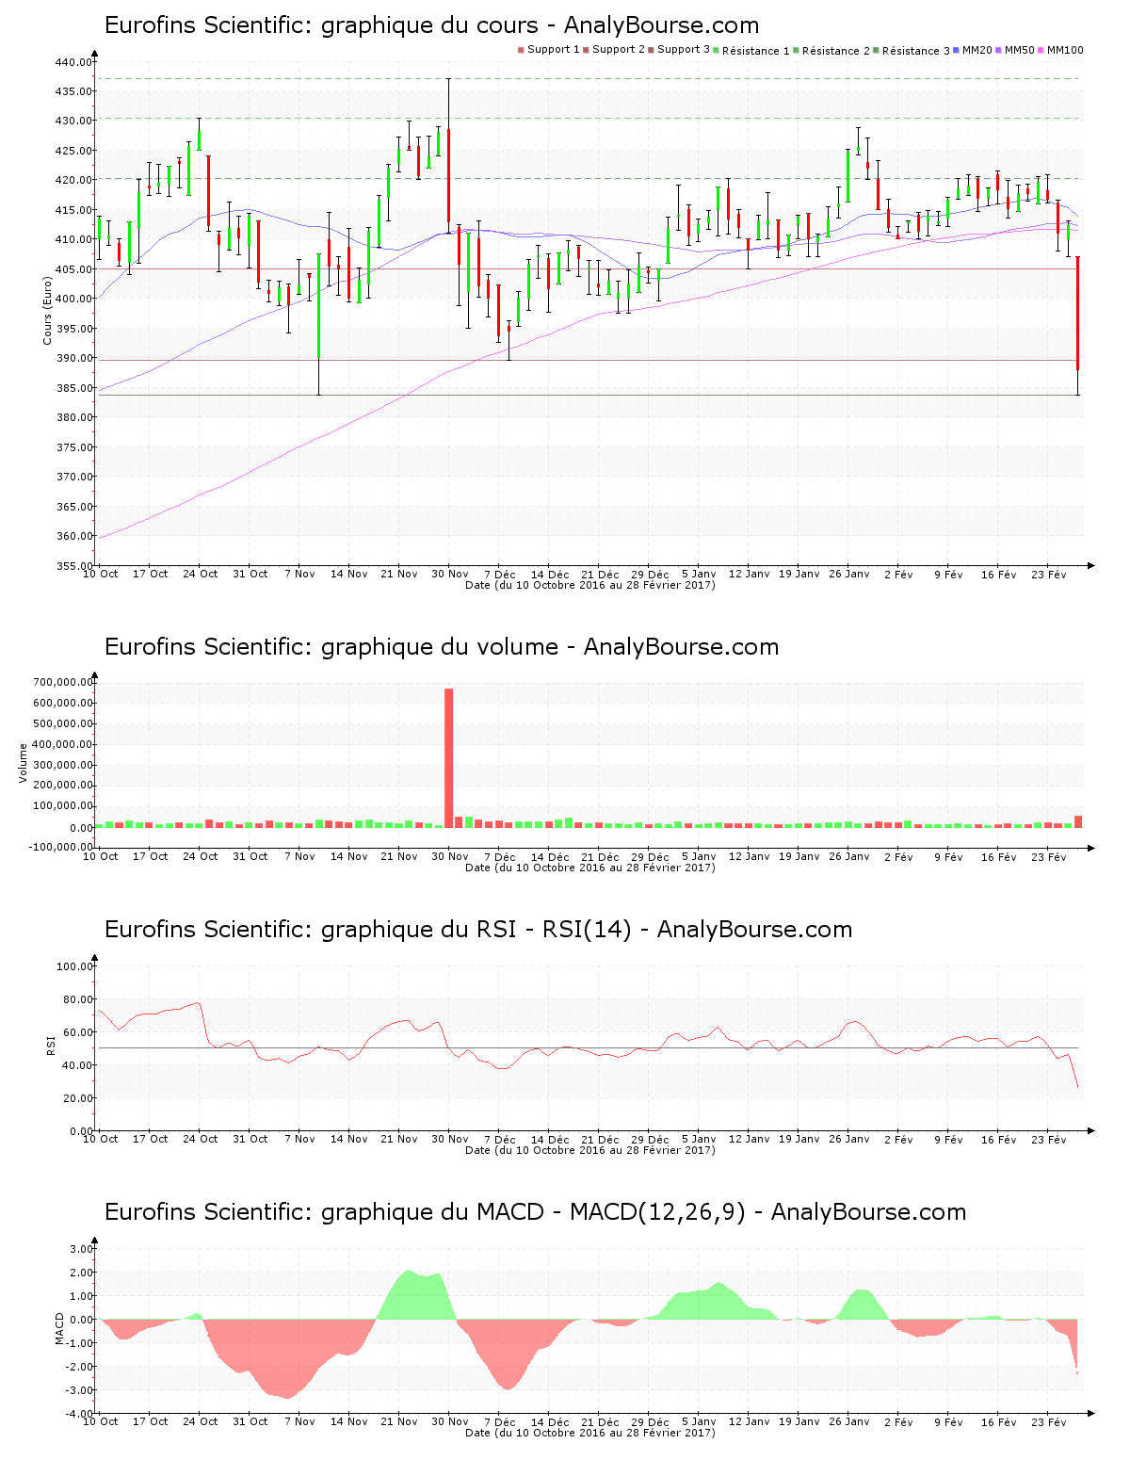This screenshot has height=1460, width=1130.
Task: Click the 'graphique du cours' chart title
Action: 429,25
